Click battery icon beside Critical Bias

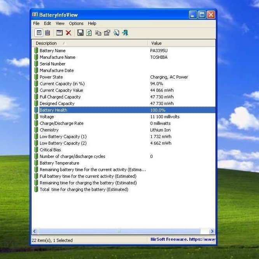pyautogui.click(x=36, y=149)
